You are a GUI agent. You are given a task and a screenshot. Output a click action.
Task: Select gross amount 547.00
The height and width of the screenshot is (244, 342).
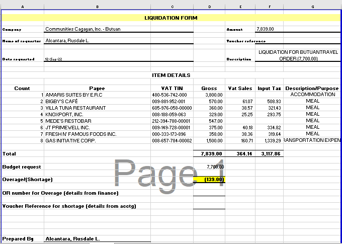pyautogui.click(x=209, y=121)
